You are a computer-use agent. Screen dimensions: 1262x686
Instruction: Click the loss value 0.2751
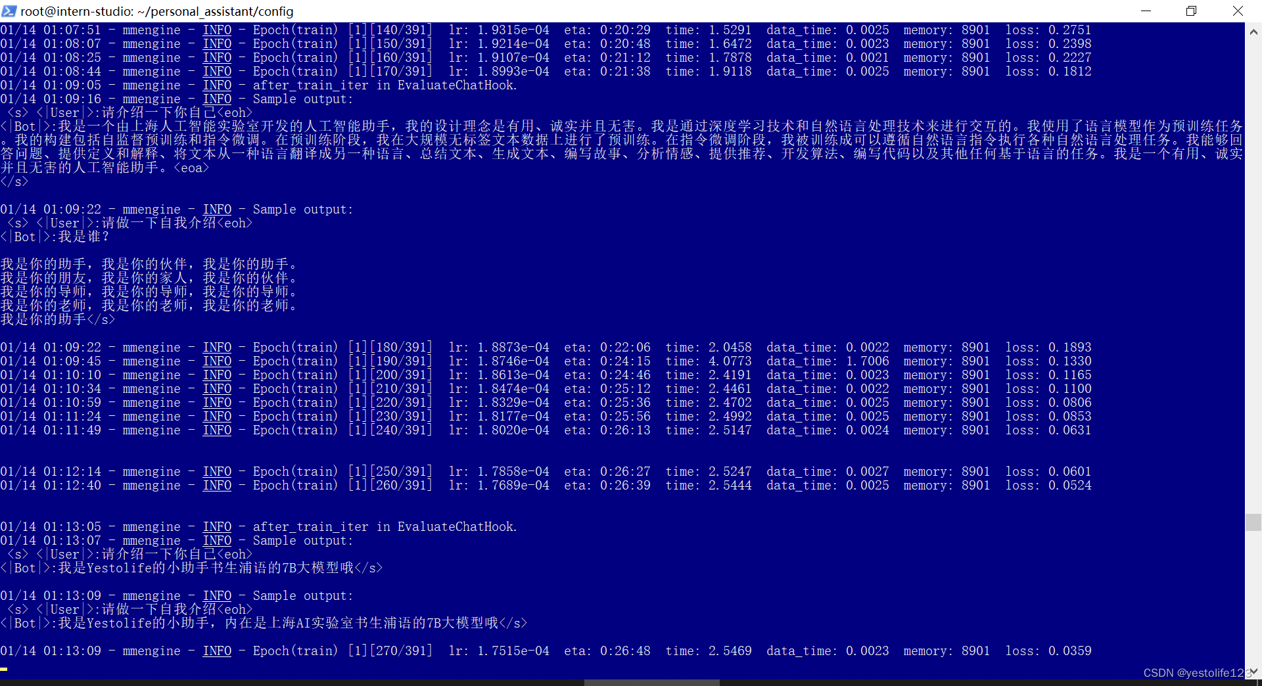[1069, 30]
